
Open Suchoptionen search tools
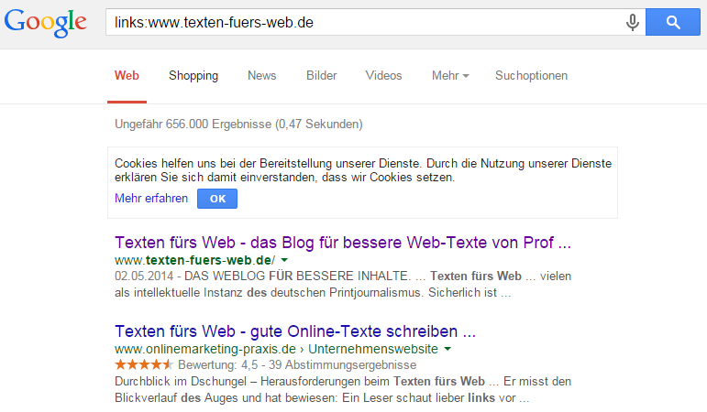pos(531,76)
